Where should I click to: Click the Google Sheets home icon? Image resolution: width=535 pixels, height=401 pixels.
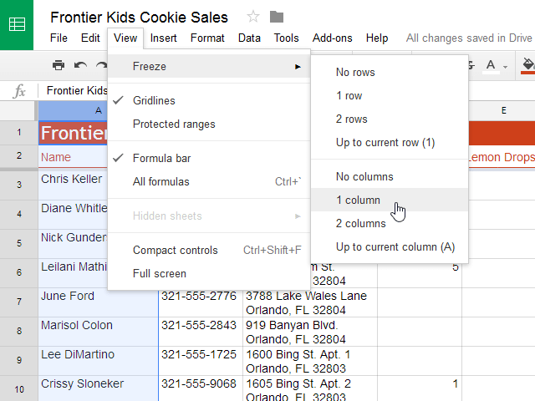17,24
